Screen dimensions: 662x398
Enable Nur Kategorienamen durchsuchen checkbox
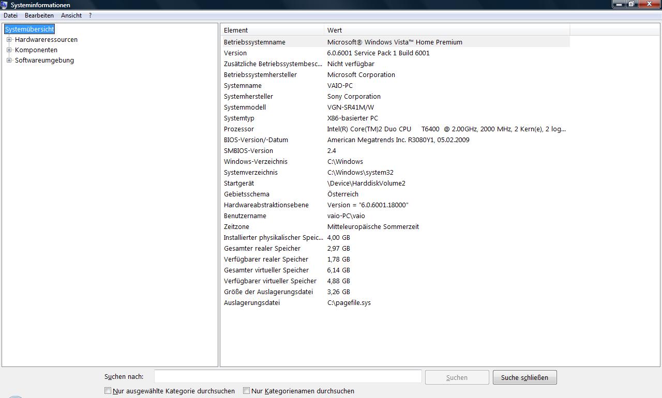click(x=247, y=391)
